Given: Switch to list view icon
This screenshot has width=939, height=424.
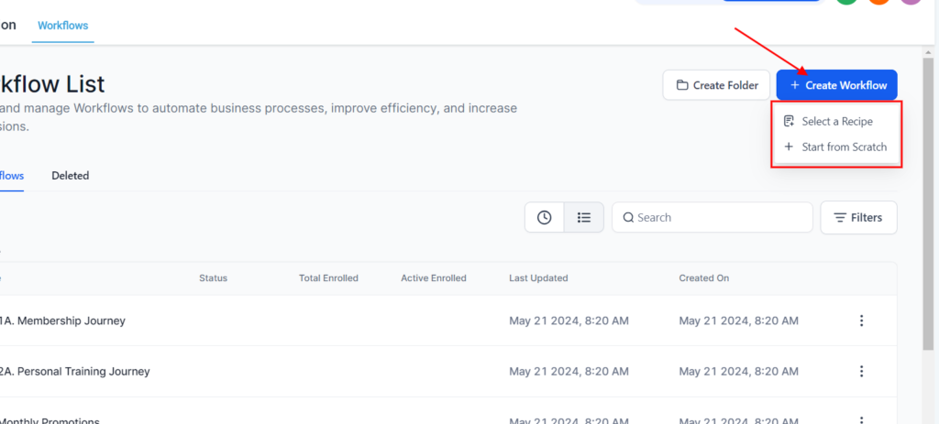Looking at the screenshot, I should [583, 218].
